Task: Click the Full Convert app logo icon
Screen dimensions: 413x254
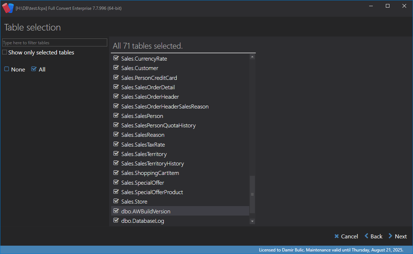Action: point(8,8)
